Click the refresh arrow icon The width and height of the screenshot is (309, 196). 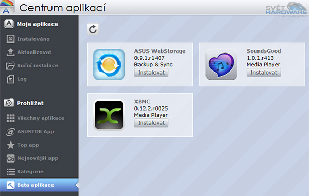click(x=93, y=29)
